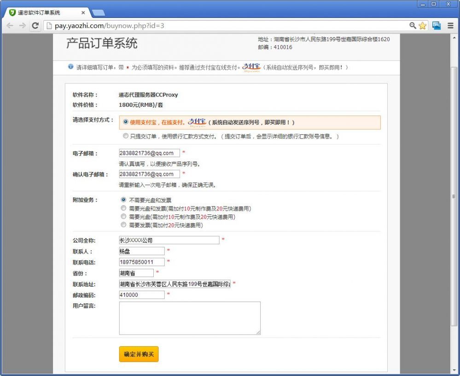Maximize the browser window
The image size is (460, 376).
pyautogui.click(x=434, y=4)
